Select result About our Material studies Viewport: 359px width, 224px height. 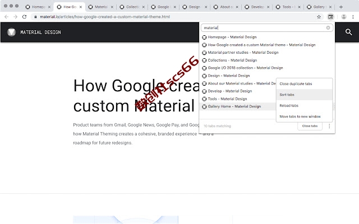(238, 83)
